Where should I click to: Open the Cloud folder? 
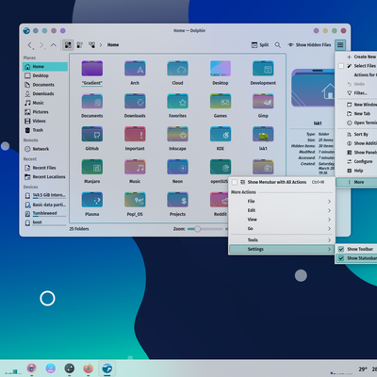(x=177, y=73)
